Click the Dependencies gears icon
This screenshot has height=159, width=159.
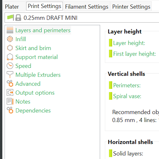click(x=10, y=110)
